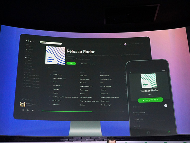This screenshot has height=143, width=190.
Task: Select the track Can't Deny My Love
Action: pyautogui.click(x=59, y=78)
